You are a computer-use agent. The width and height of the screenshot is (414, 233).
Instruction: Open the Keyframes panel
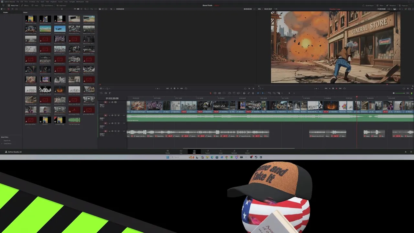pyautogui.click(x=61, y=6)
